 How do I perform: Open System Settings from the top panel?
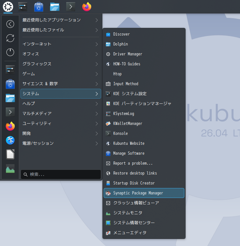(23, 7)
